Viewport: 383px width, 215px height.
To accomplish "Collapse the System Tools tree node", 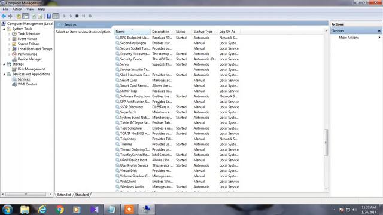I will pos(4,29).
